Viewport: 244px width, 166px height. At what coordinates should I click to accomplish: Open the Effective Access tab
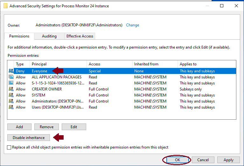[x=80, y=36]
